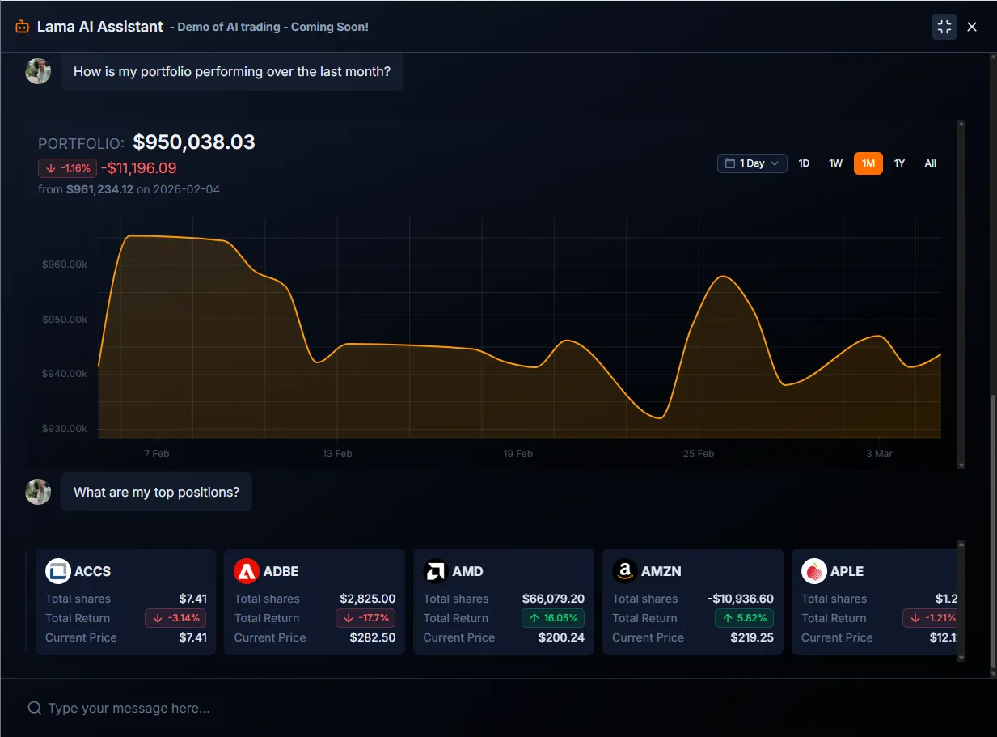
Task: Click the $282.50 current price on ADBE
Action: coord(373,637)
